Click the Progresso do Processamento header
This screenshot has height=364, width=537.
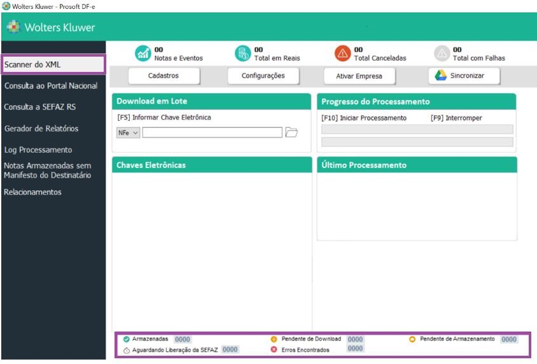click(x=417, y=102)
